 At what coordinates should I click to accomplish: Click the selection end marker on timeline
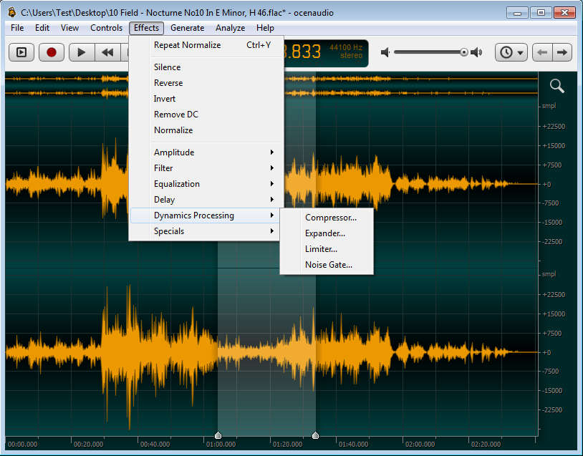(315, 435)
